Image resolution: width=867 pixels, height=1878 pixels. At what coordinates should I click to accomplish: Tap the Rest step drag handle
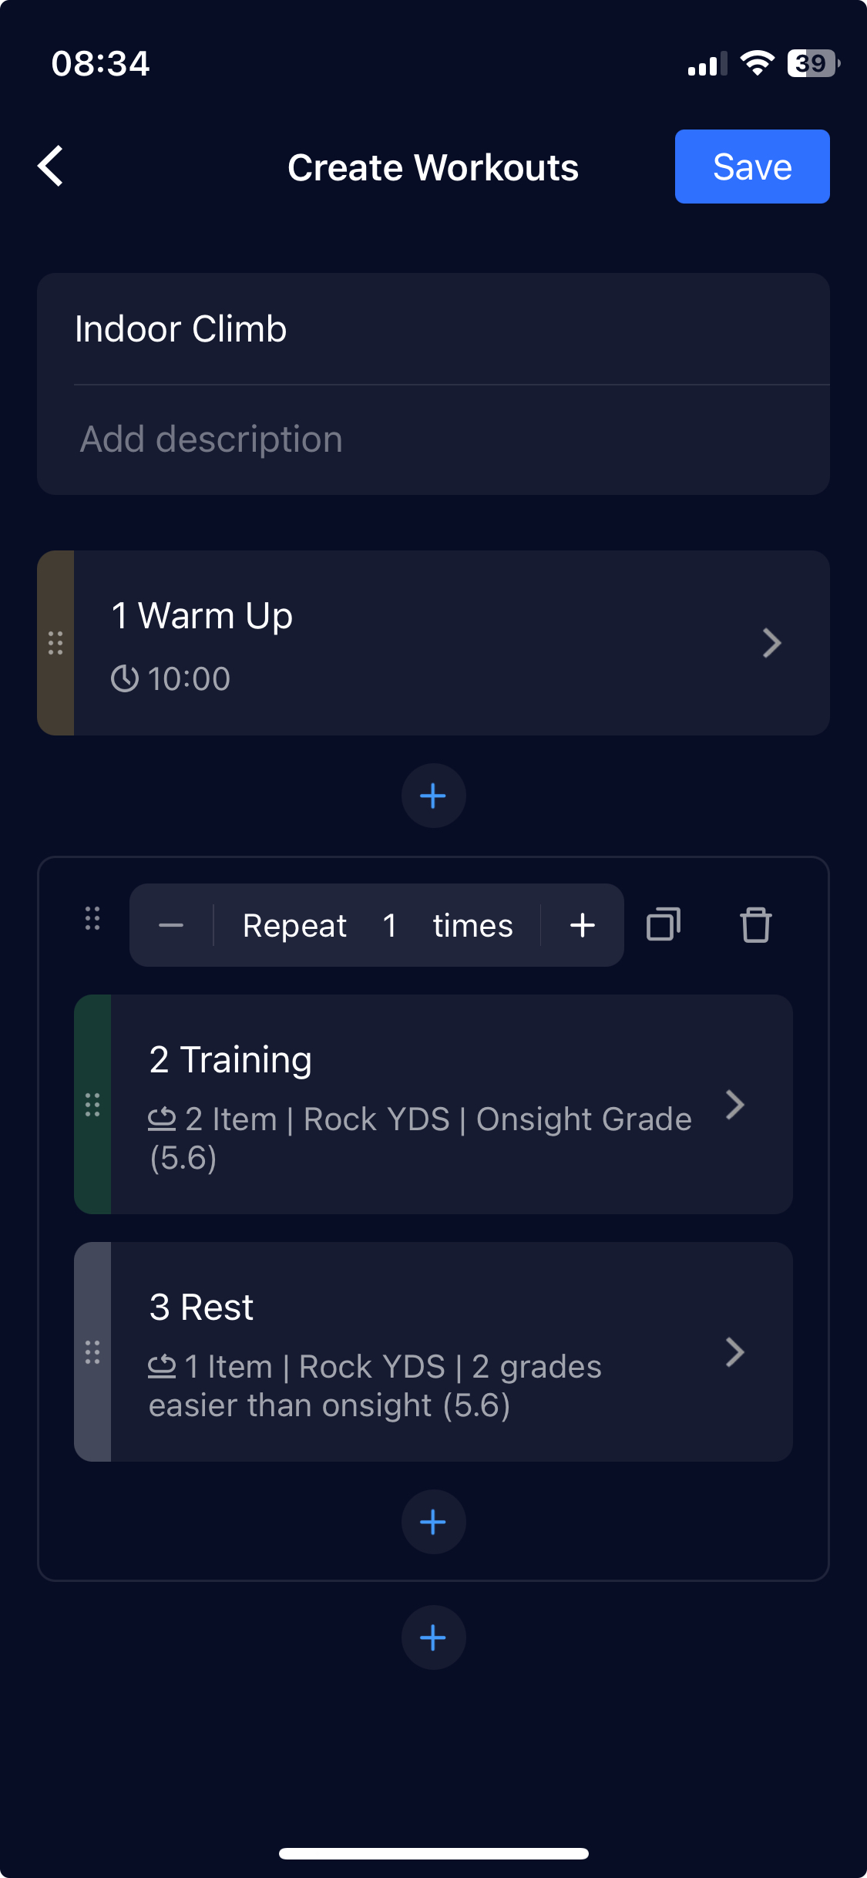pos(92,1352)
